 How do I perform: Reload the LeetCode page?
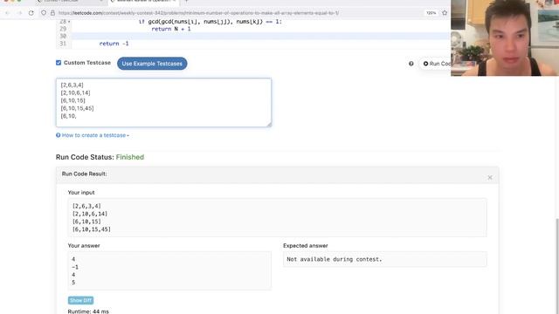click(x=31, y=13)
